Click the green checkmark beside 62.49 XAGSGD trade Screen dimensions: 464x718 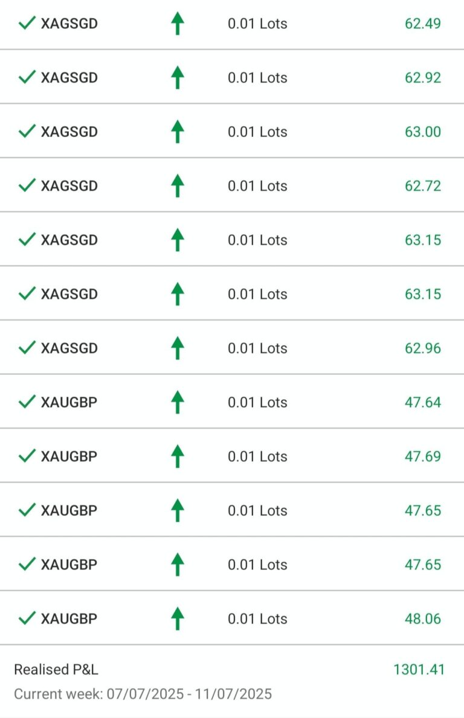[x=27, y=23]
